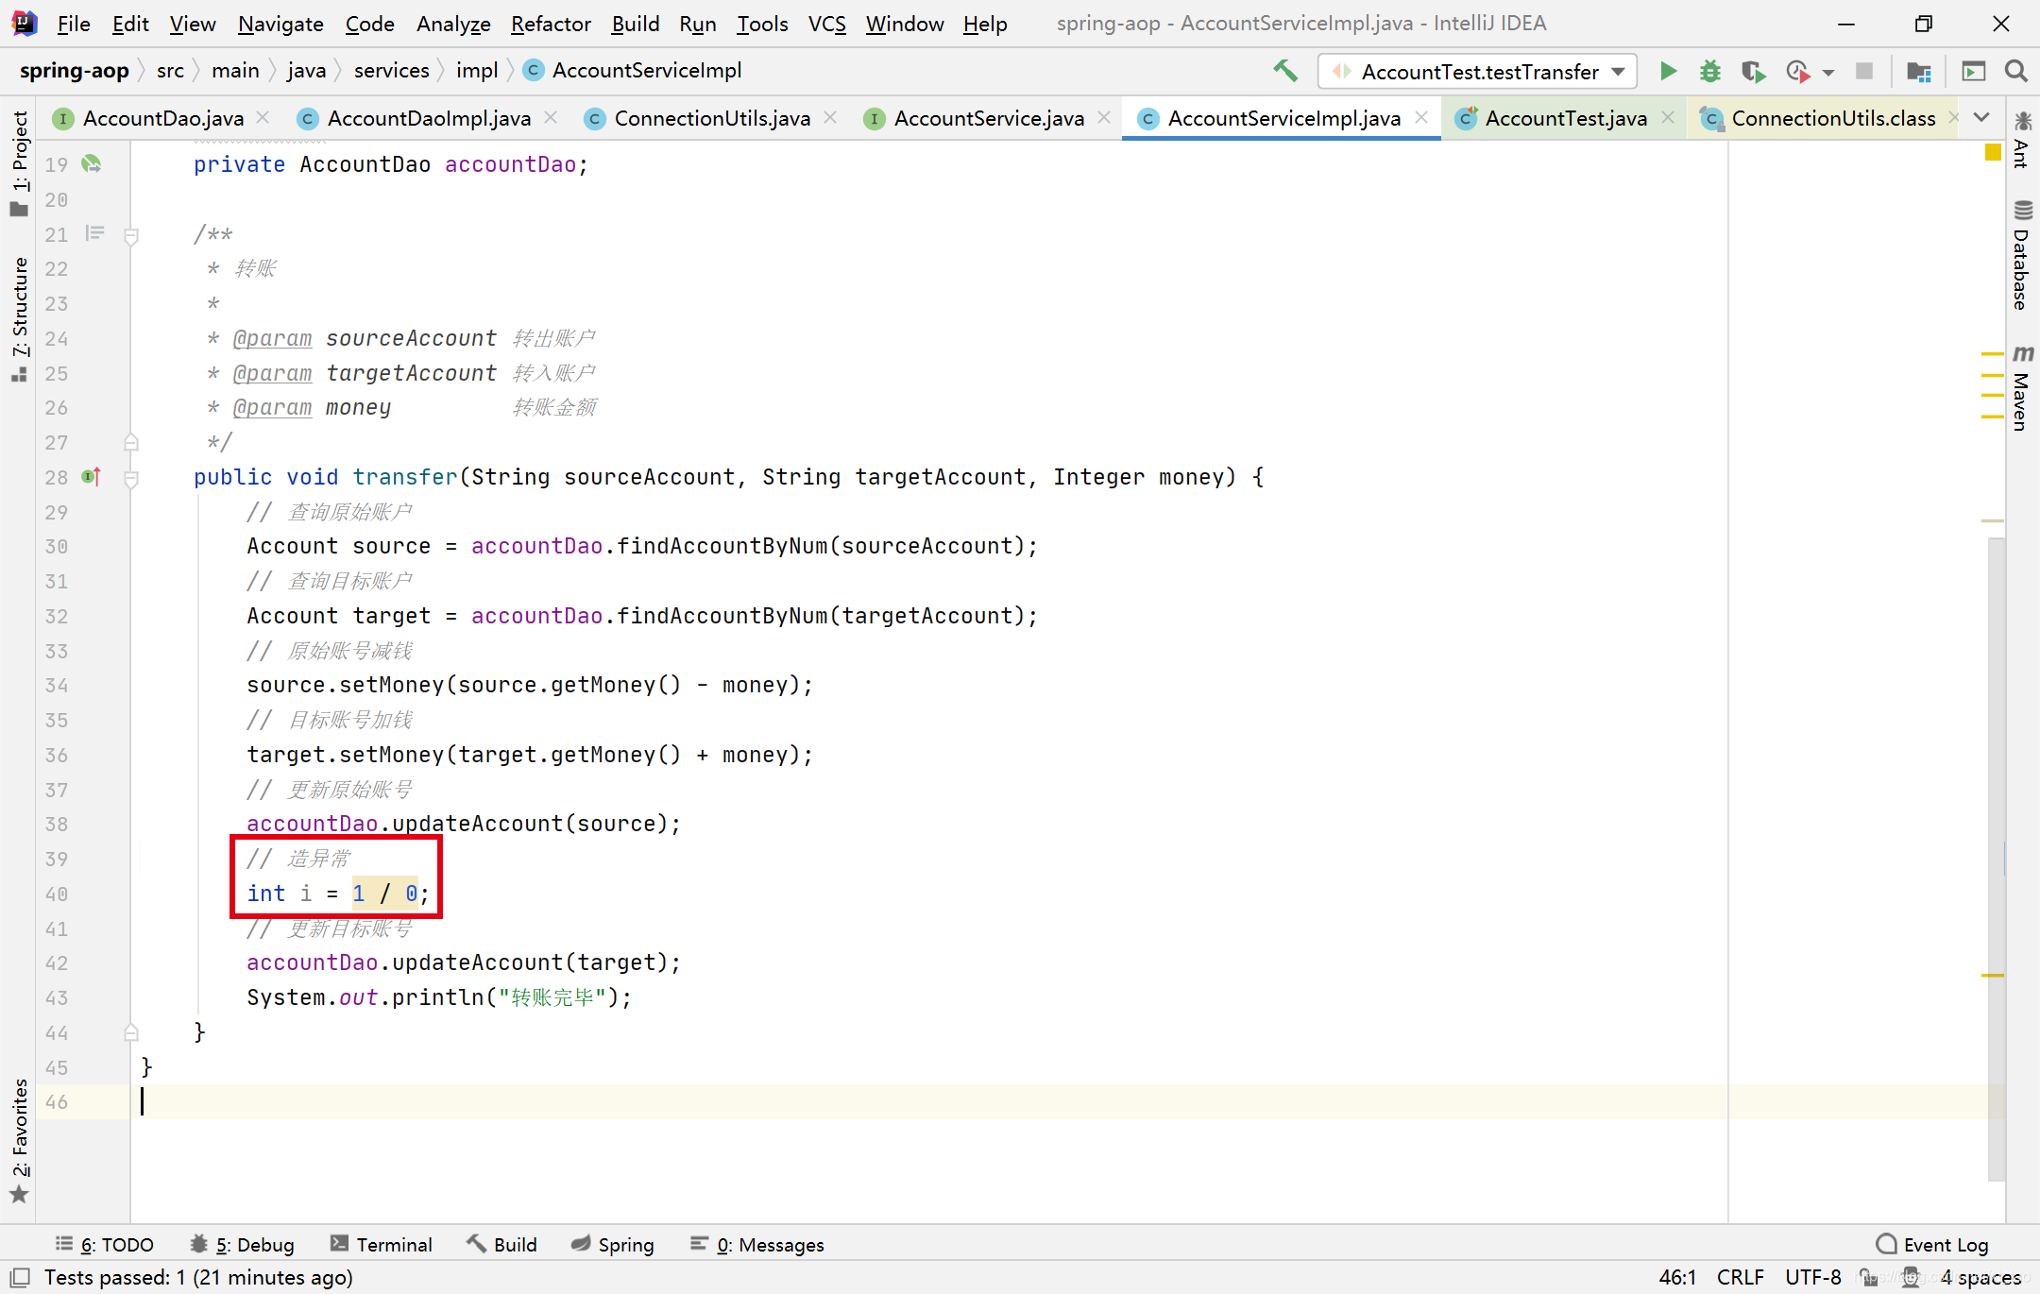Collapse the transfer method fold marker

[131, 478]
